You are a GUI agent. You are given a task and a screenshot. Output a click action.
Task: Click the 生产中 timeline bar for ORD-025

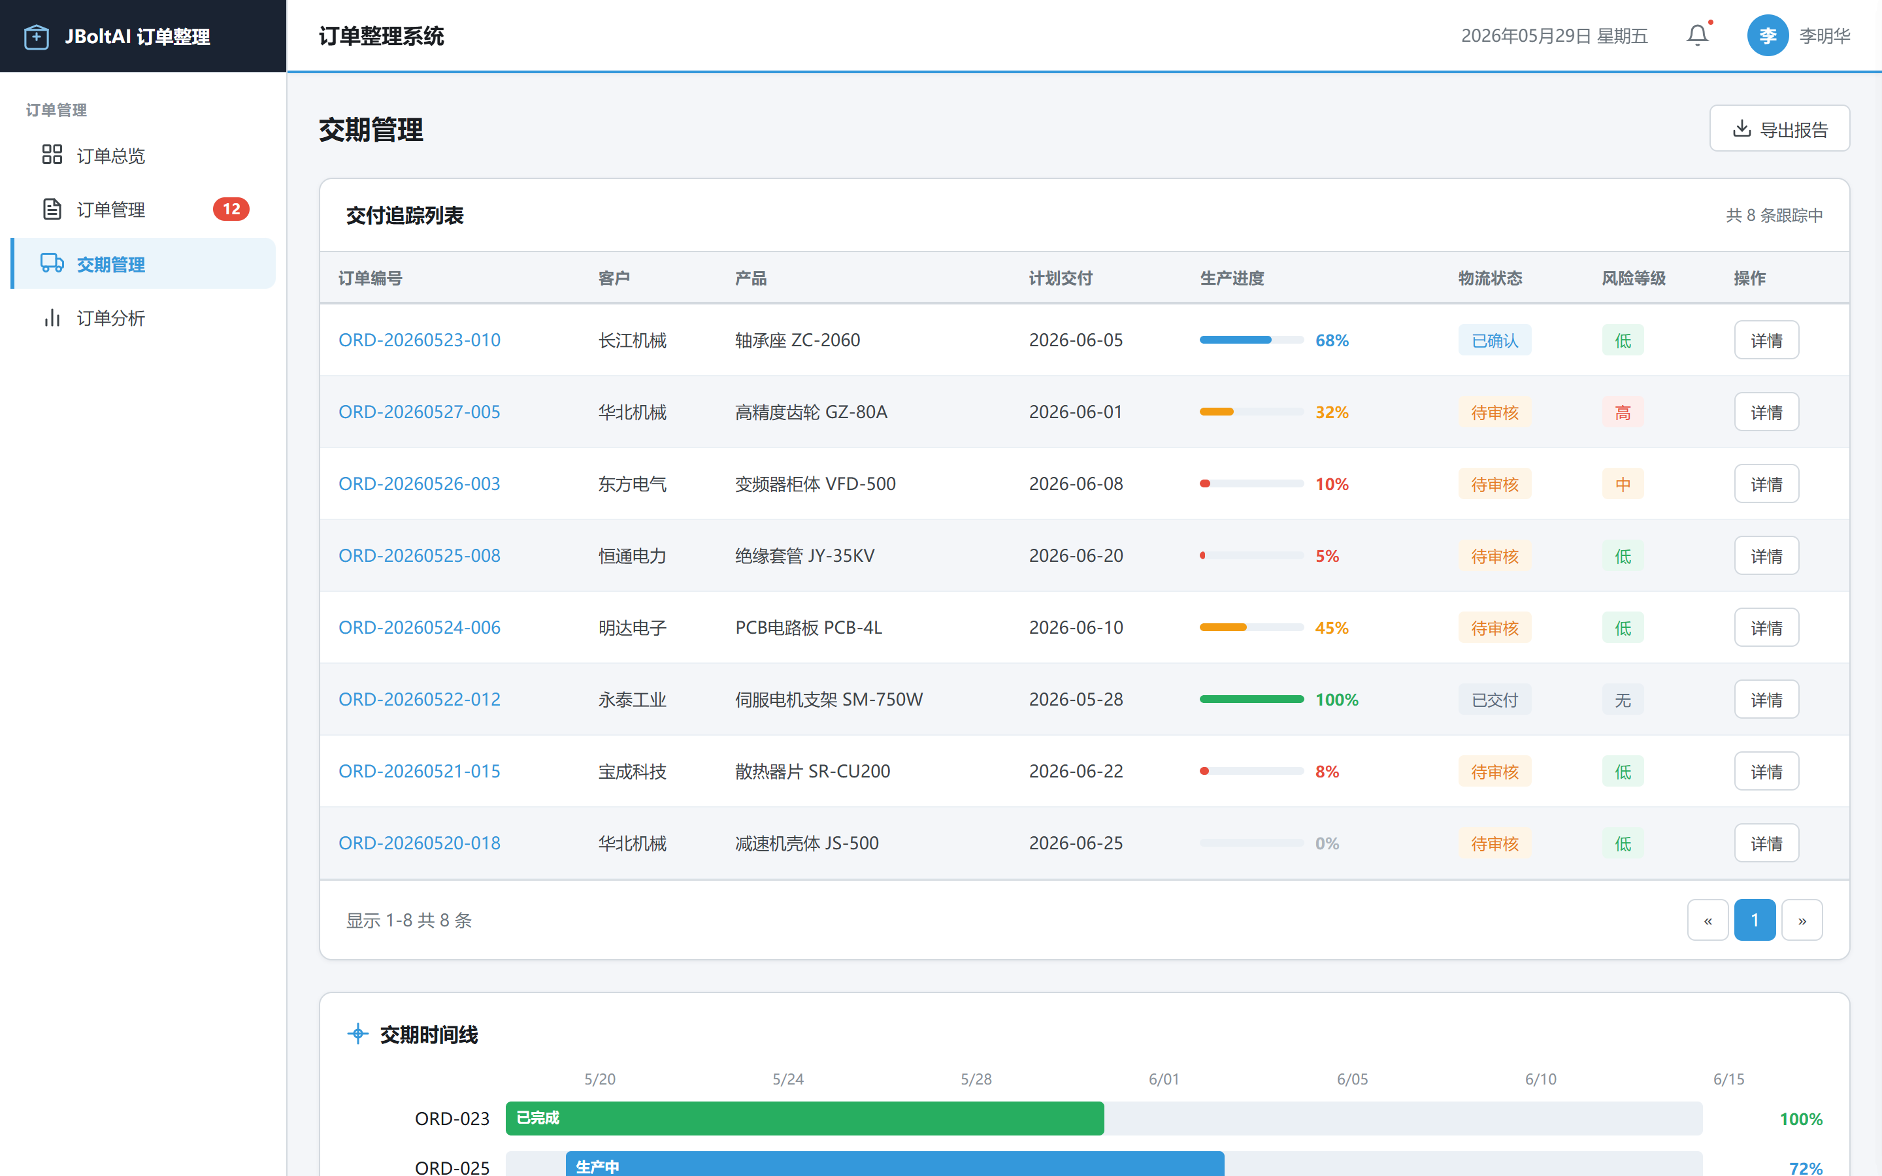coord(895,1164)
